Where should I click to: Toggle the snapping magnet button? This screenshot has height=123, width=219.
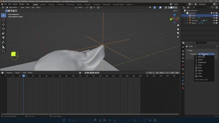pyautogui.click(x=91, y=8)
